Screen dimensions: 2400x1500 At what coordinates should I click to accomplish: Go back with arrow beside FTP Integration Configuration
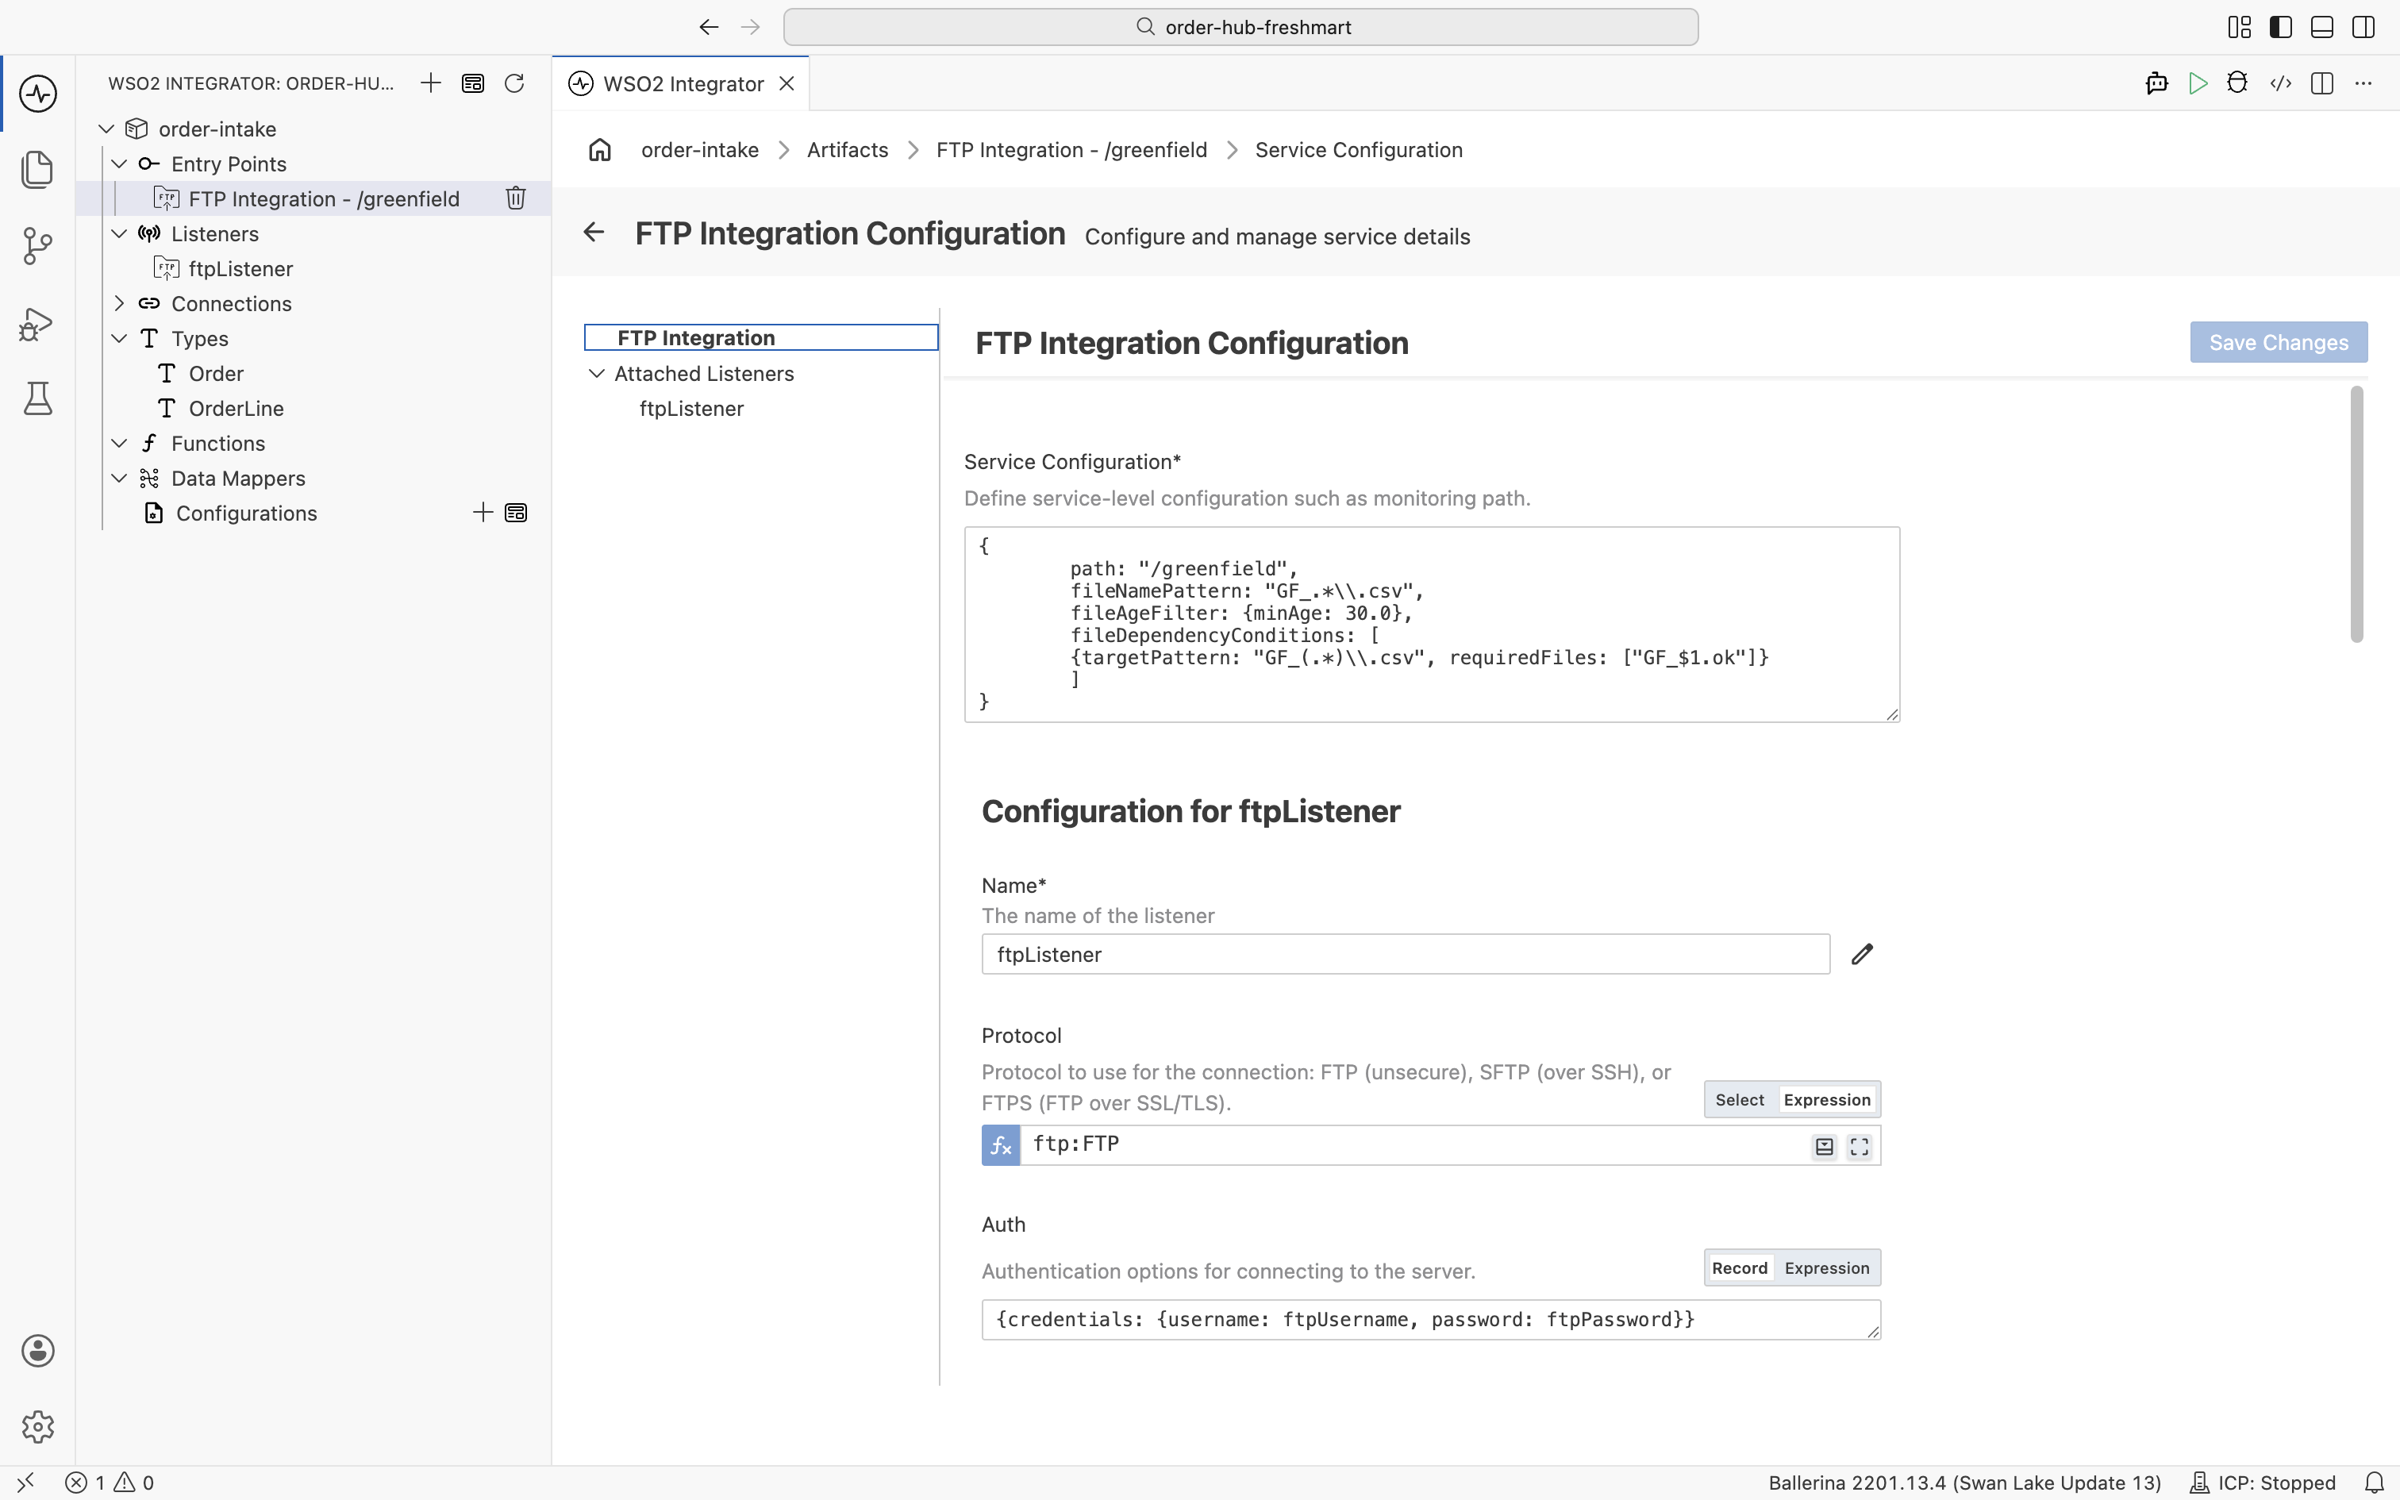coord(594,232)
